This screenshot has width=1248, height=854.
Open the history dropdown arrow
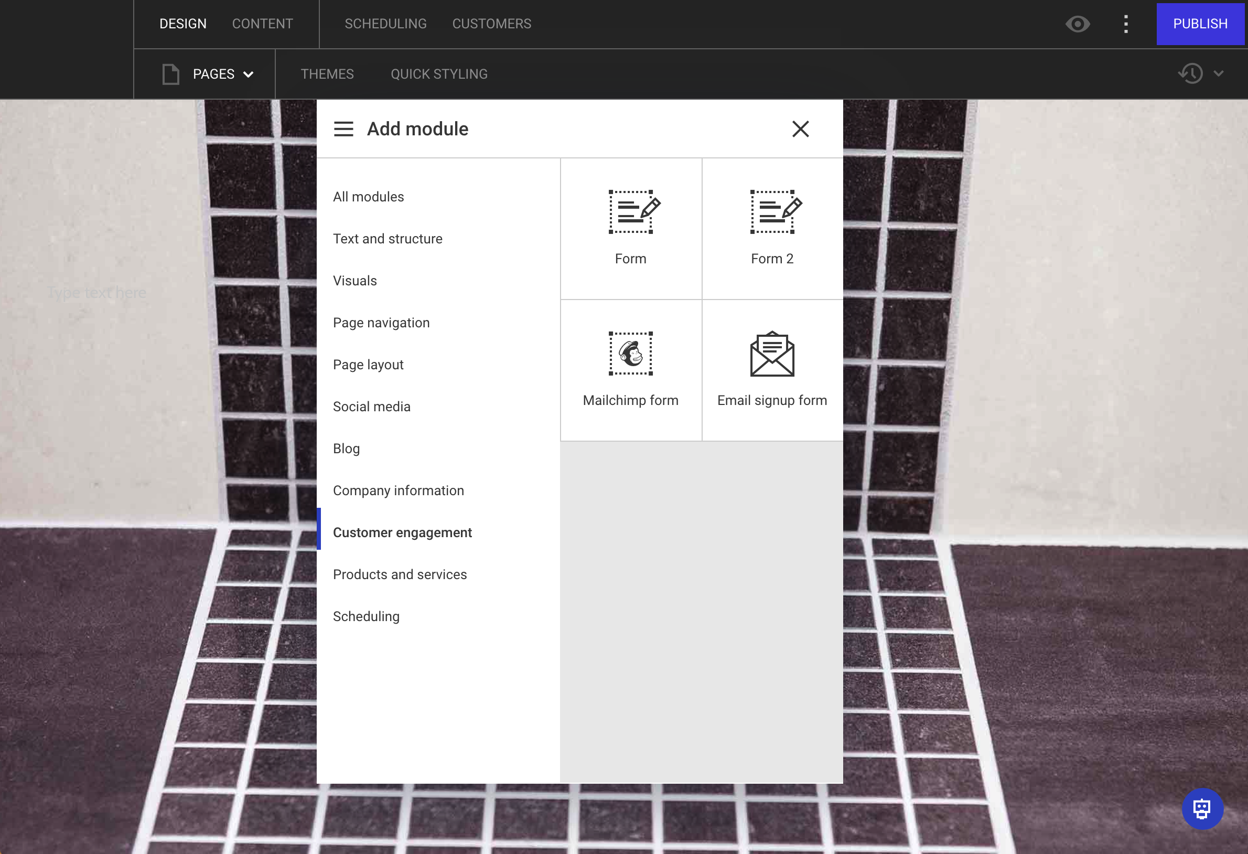coord(1218,73)
